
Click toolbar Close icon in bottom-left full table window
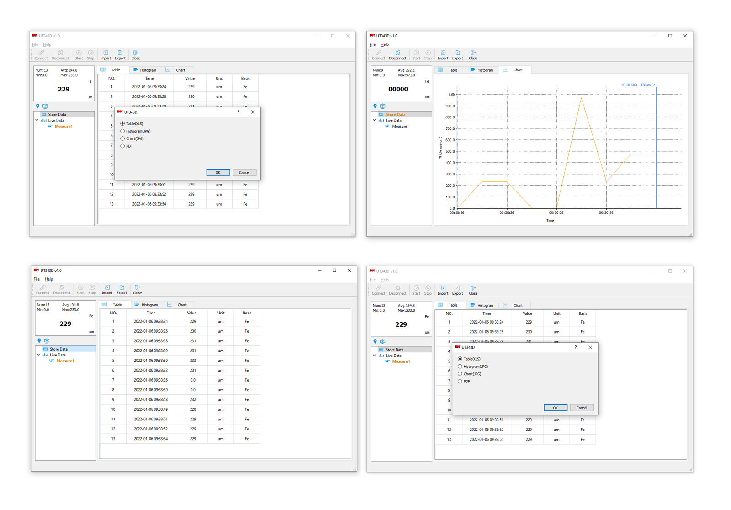137,290
